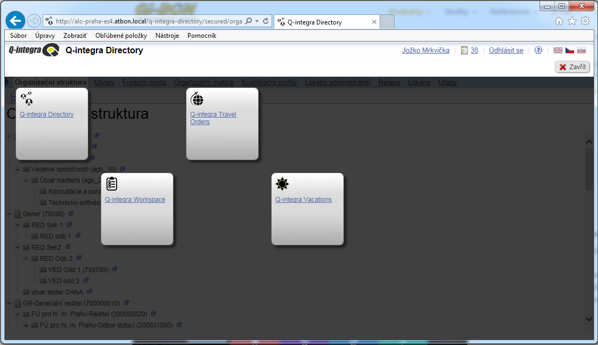The height and width of the screenshot is (345, 598).
Task: Click the browser Forward arrow button
Action: [34, 21]
